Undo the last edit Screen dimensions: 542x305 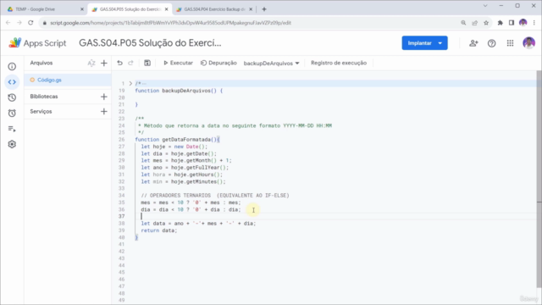point(119,63)
